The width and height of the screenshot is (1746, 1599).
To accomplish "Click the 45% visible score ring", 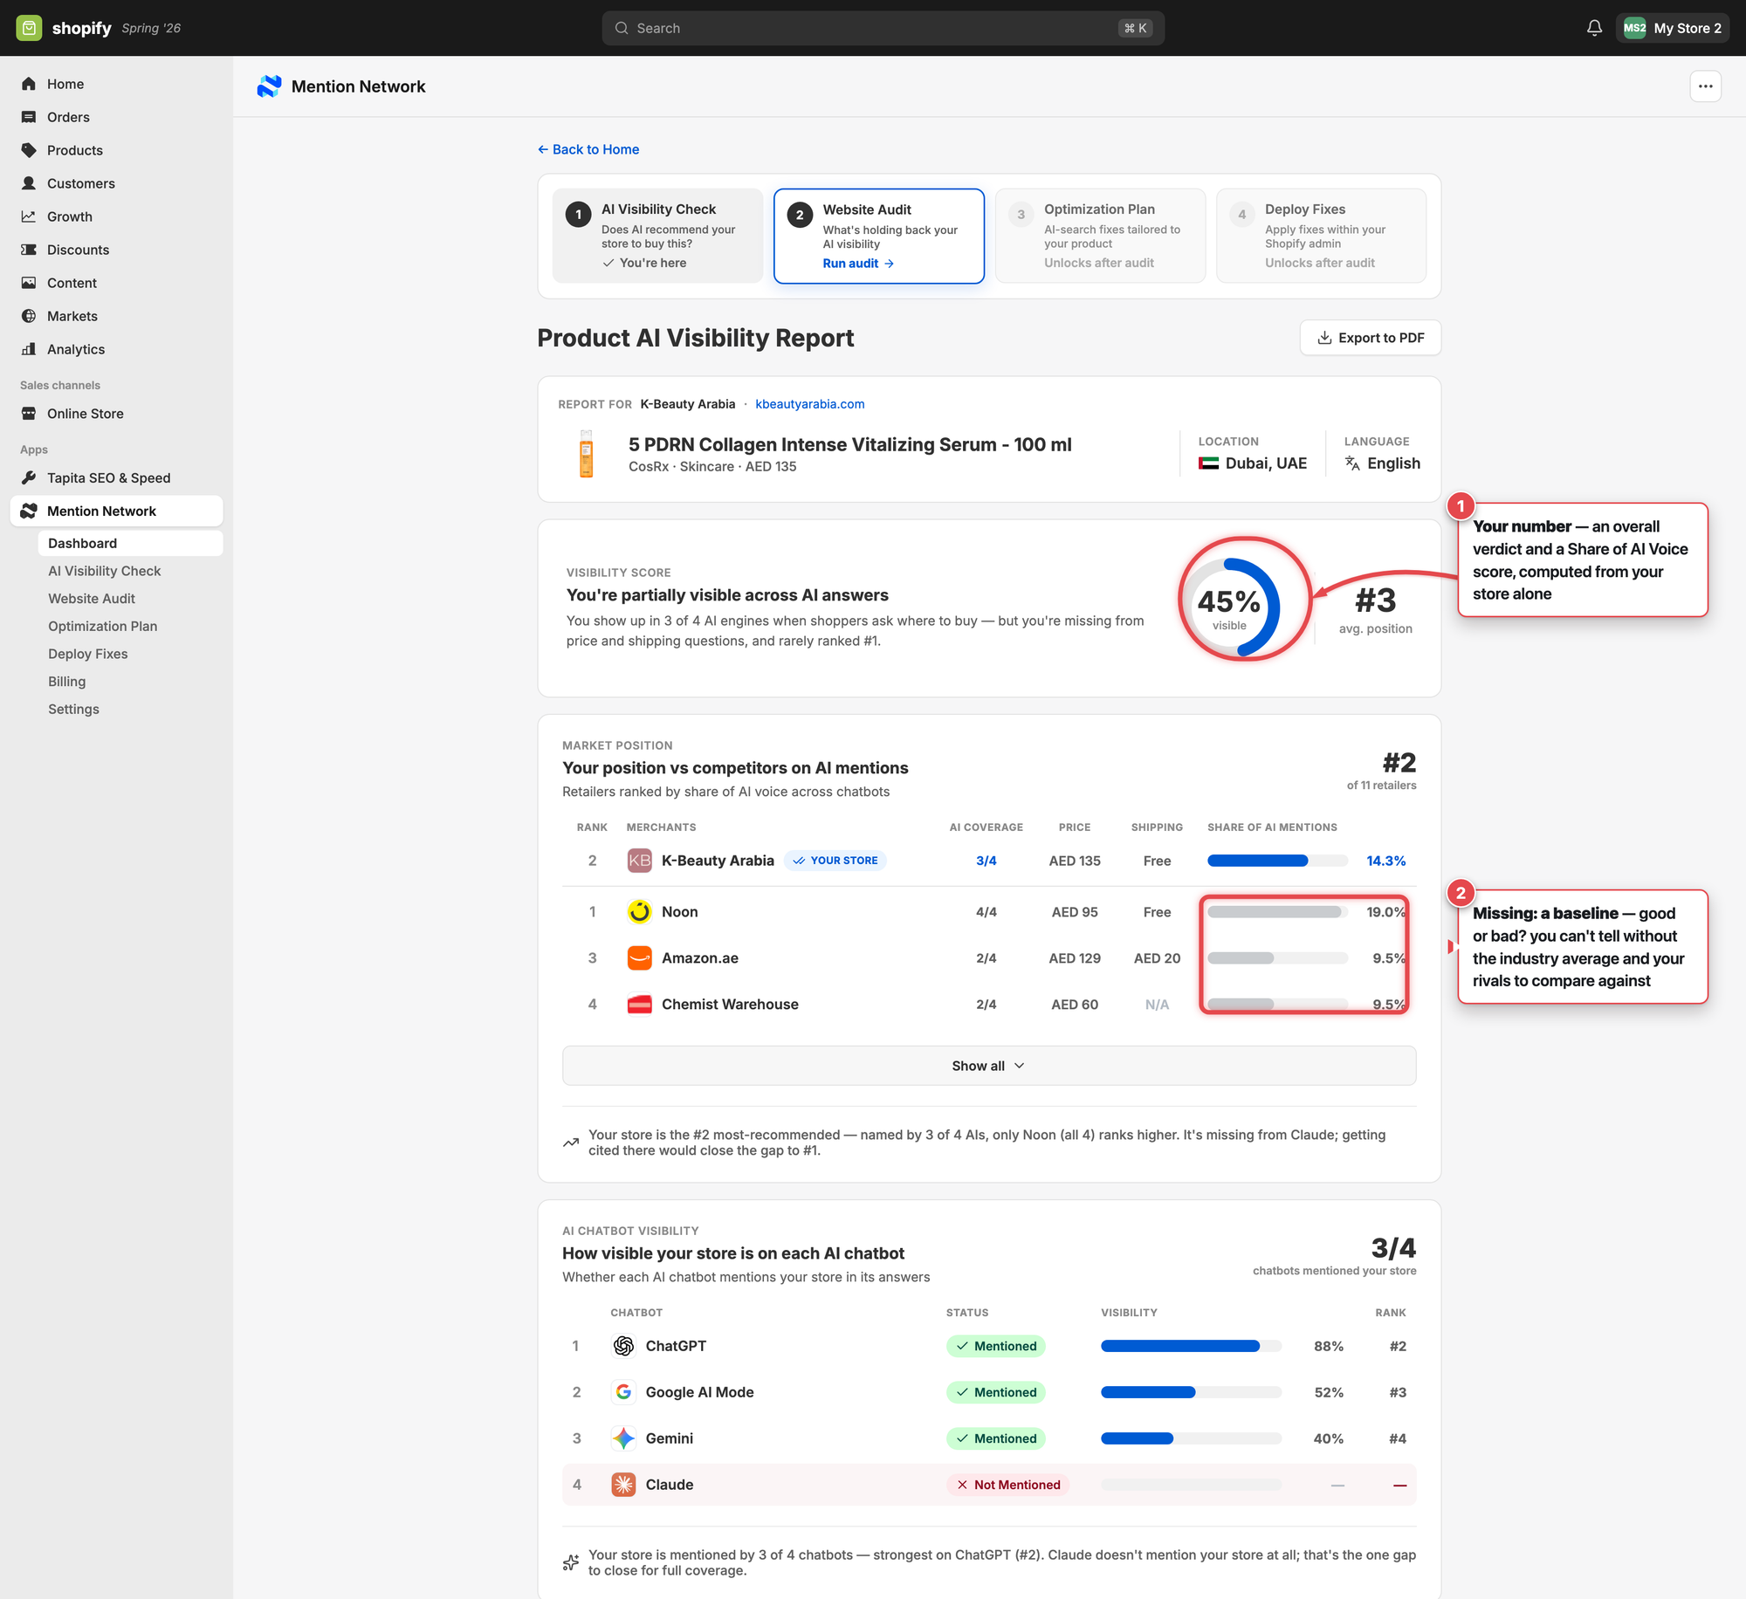I will click(1229, 607).
